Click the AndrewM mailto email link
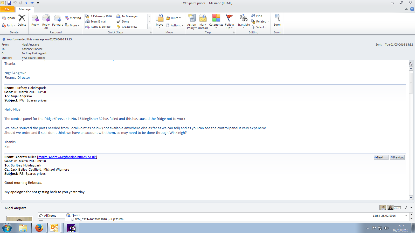415x233 pixels. tap(67, 157)
